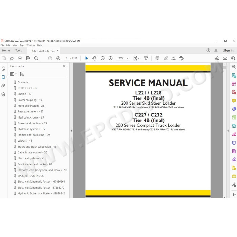Click the scroll down arrow of document
Viewport: 237px width, 237px height.
[224, 197]
